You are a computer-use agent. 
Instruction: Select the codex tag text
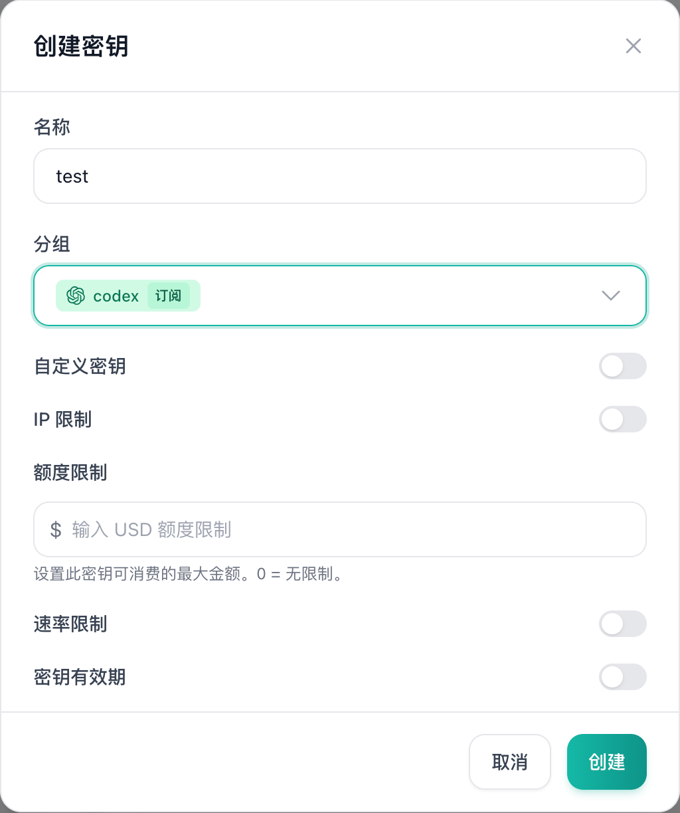tap(116, 296)
